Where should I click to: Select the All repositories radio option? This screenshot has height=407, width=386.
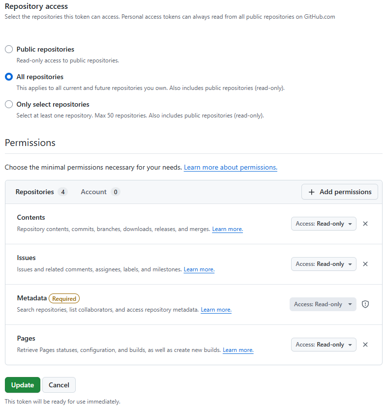9,77
